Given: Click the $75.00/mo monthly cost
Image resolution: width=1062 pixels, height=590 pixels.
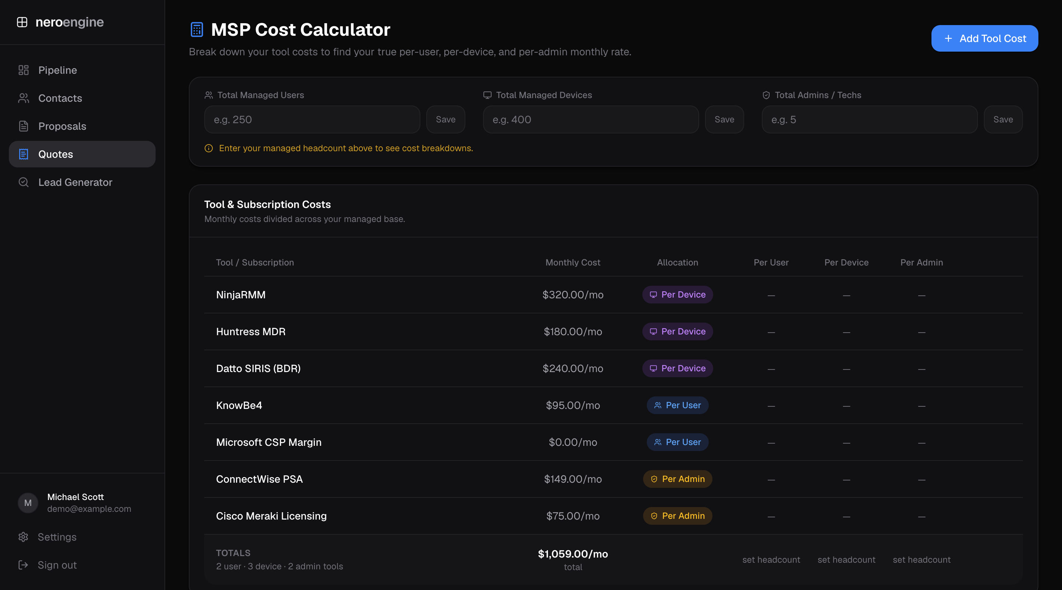Looking at the screenshot, I should [573, 516].
